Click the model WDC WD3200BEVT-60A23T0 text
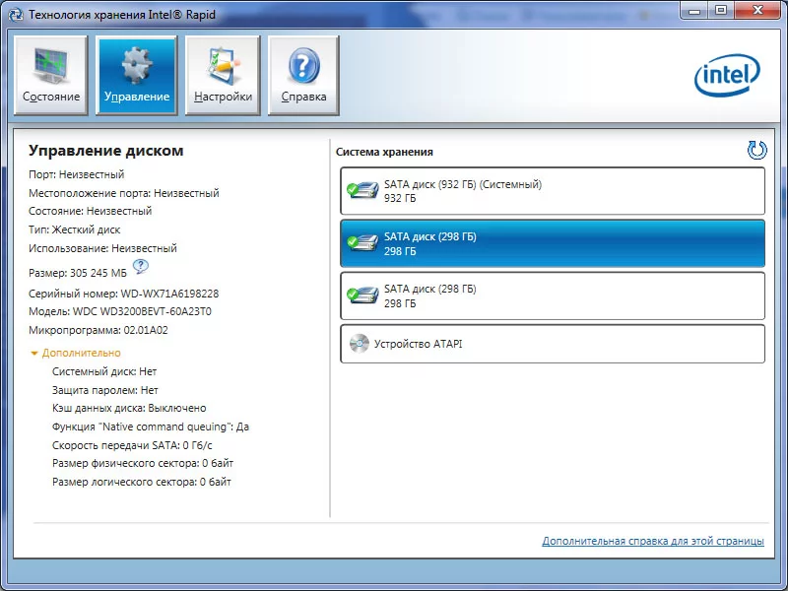 [x=142, y=311]
